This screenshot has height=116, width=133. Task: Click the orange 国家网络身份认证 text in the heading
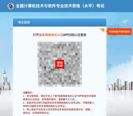tap(51, 35)
